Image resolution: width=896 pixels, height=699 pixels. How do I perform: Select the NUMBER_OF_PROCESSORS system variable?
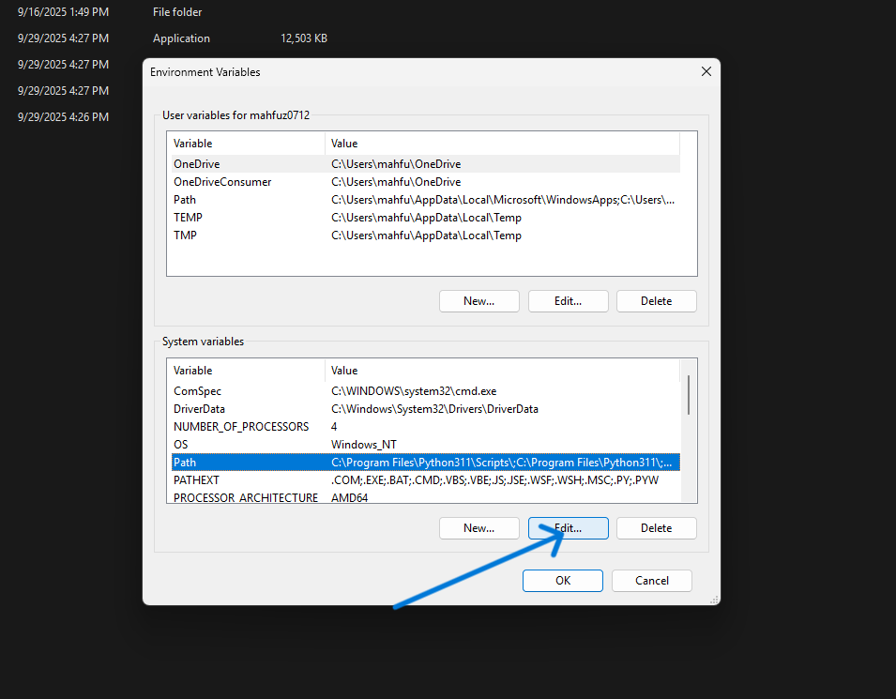[240, 427]
